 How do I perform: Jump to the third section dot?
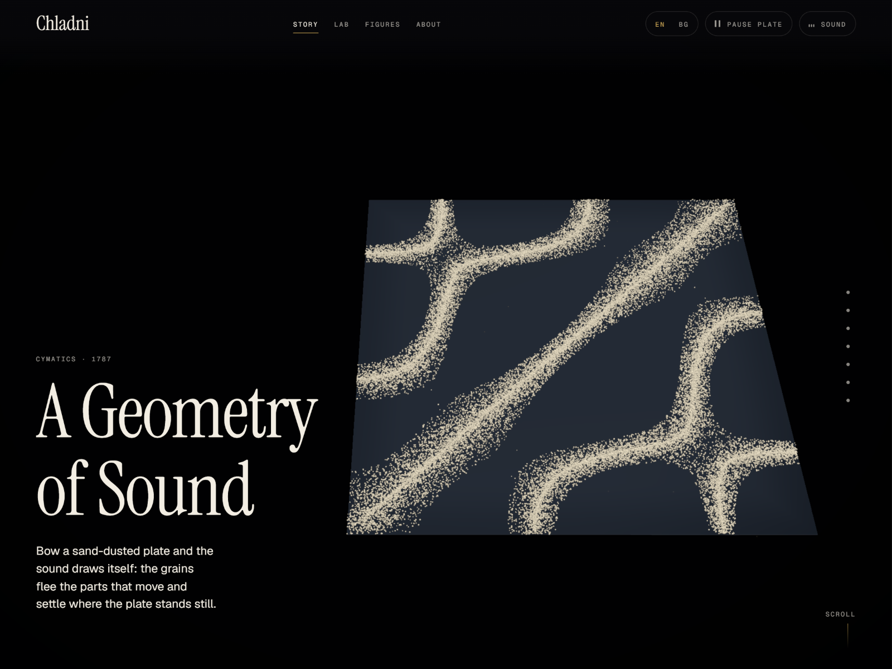pos(848,328)
